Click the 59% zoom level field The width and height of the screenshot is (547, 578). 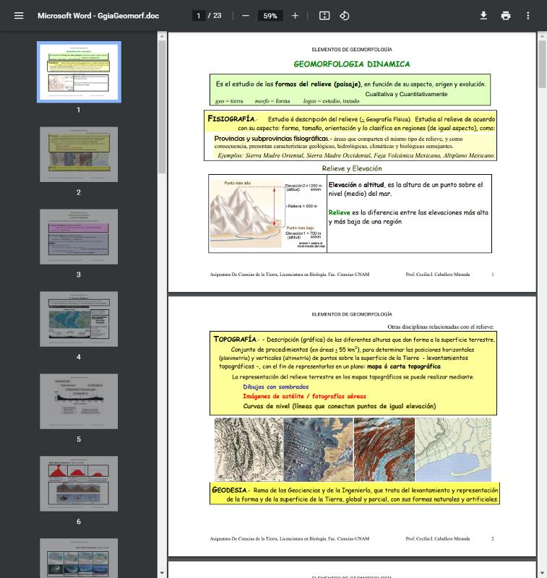tap(270, 16)
